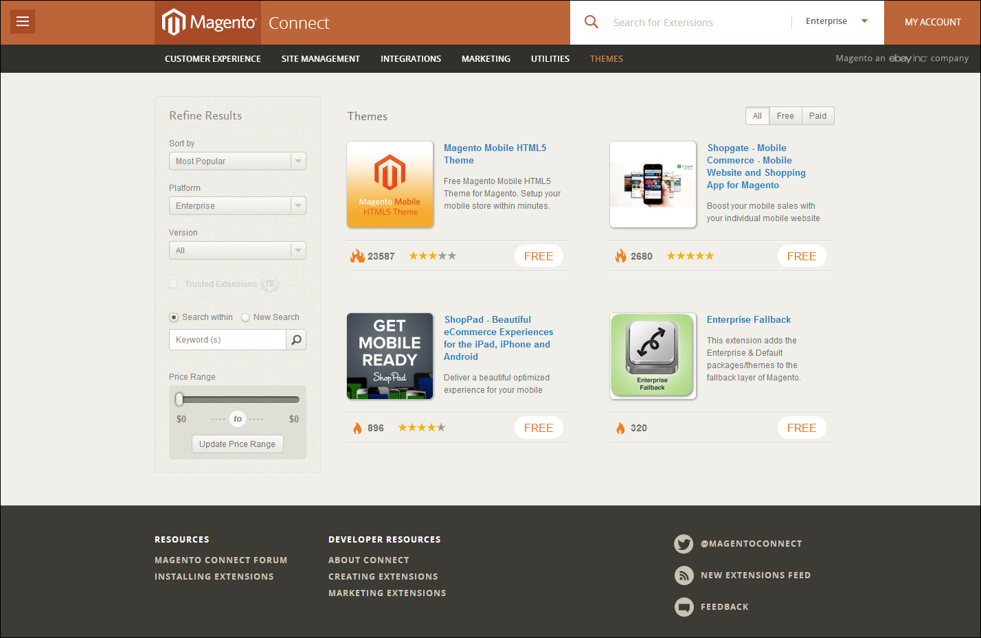Screen dimensions: 981x638
Task: Open the Enterprise Fallback thumbnail
Action: 653,356
